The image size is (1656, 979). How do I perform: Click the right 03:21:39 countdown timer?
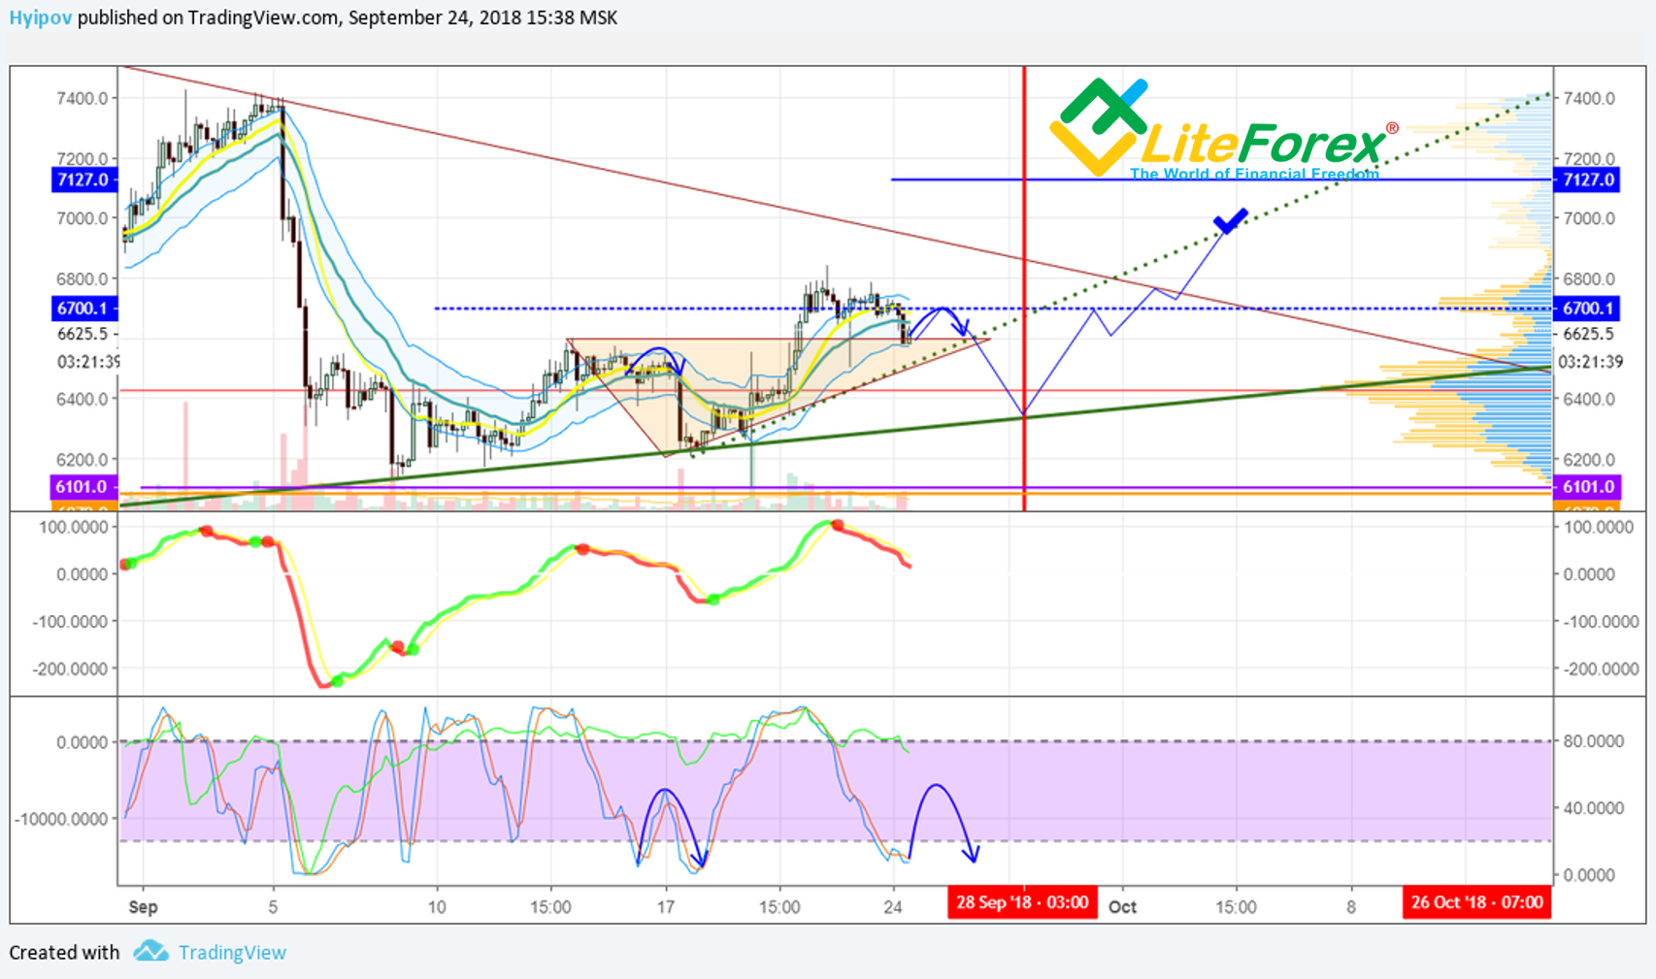(1592, 362)
